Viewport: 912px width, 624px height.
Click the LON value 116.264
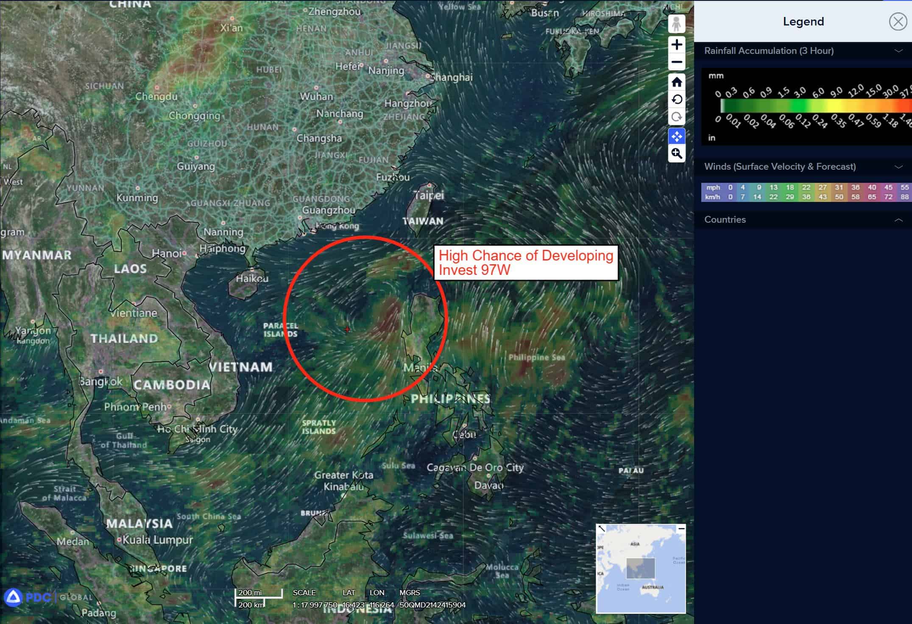[382, 605]
